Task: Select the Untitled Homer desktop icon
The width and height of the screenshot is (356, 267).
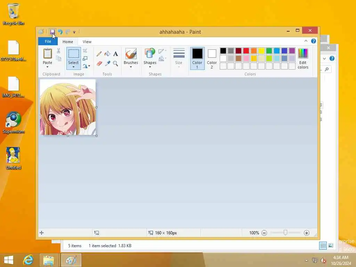Action: (x=14, y=159)
